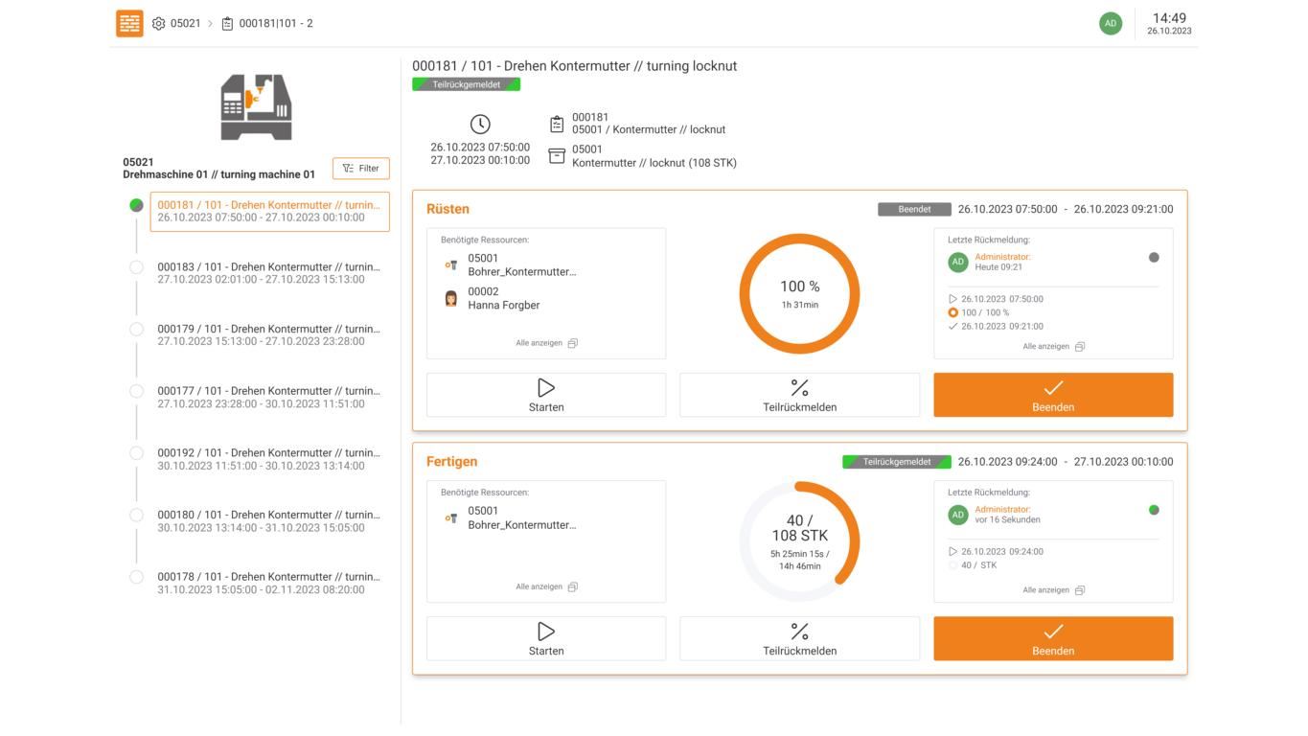Select status circle of order 000179

pyautogui.click(x=136, y=329)
